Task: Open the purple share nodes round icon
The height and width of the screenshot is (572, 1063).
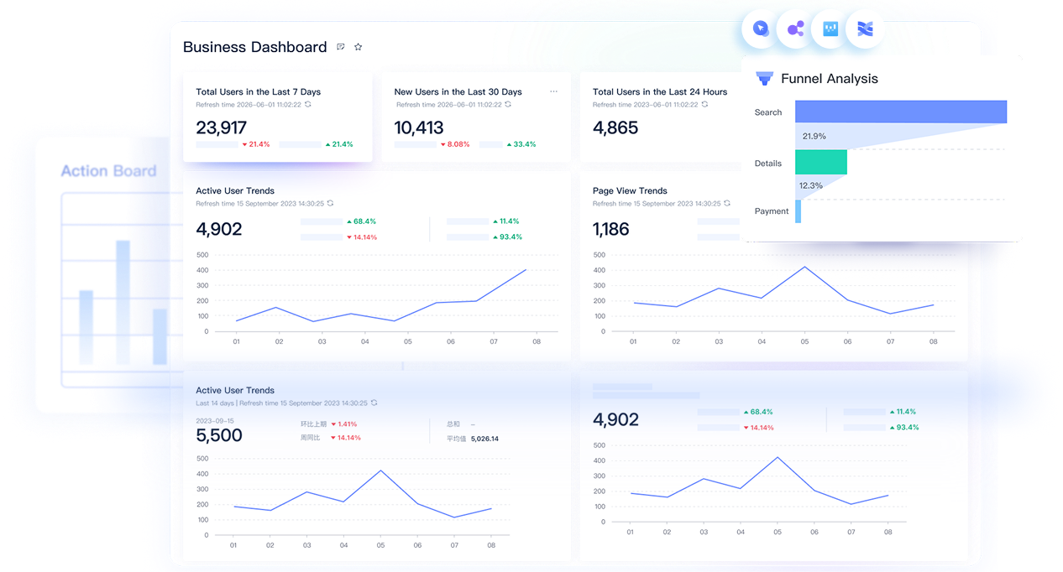Action: pos(795,29)
